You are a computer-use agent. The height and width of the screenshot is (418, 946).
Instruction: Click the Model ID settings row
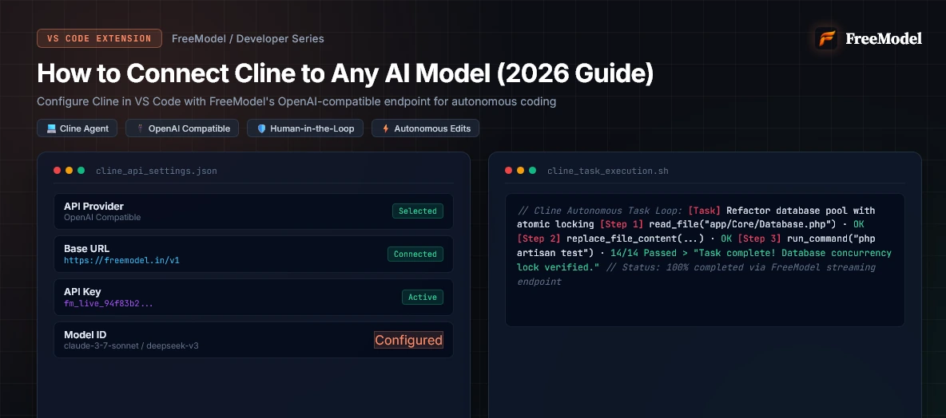(253, 340)
